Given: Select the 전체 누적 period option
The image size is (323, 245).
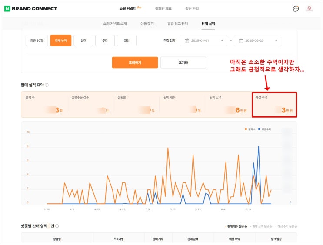Looking at the screenshot, I should 61,40.
